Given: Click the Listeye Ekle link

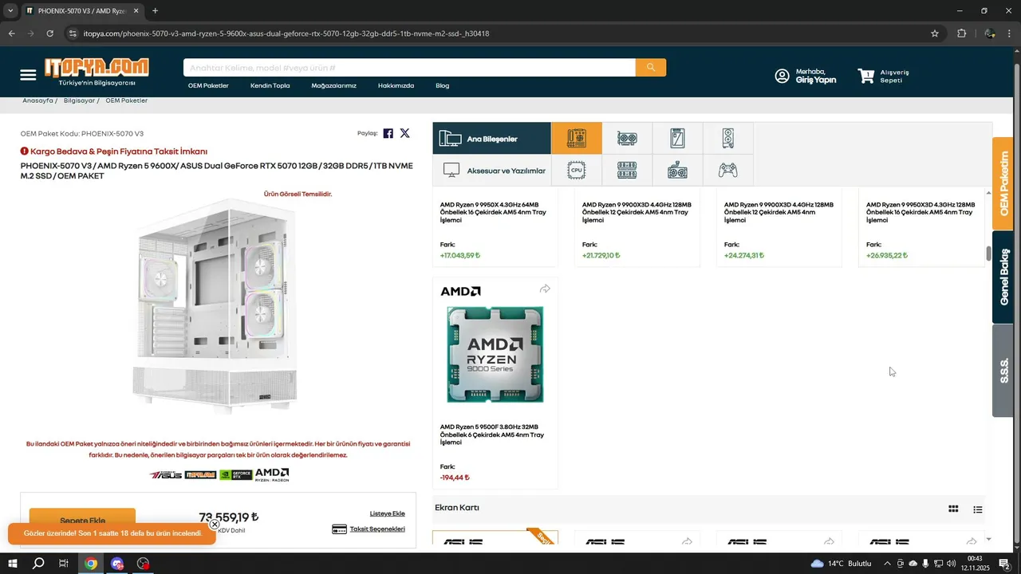Looking at the screenshot, I should pyautogui.click(x=387, y=513).
